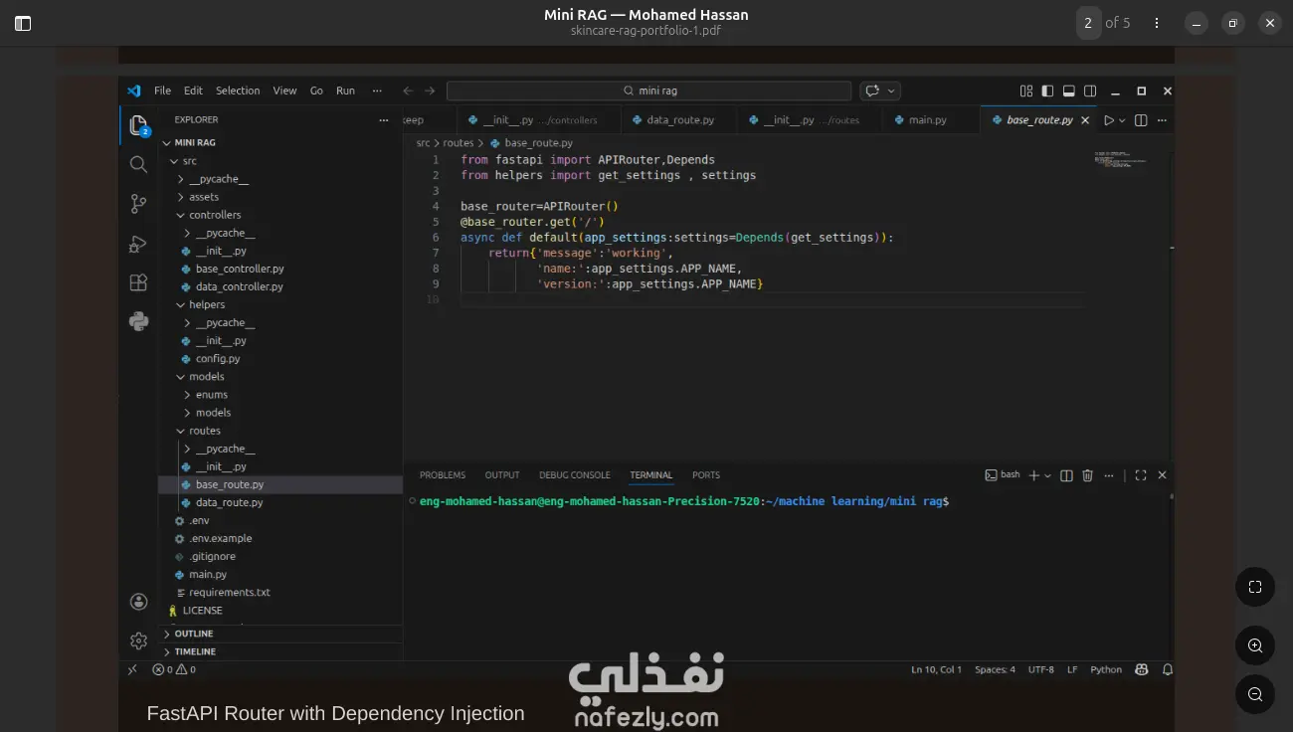Go forward with the navigation arrow

430,91
